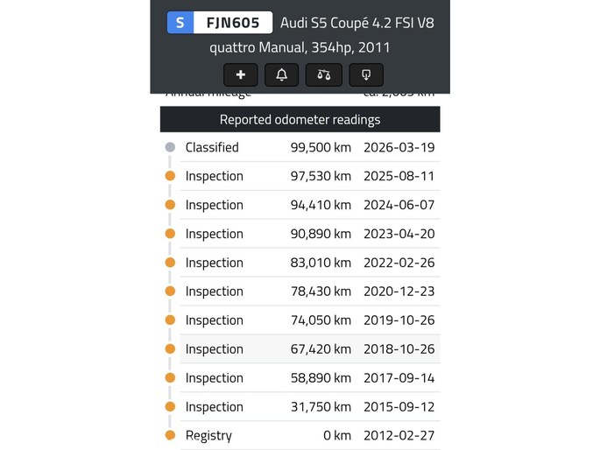The image size is (600, 450).
Task: Click the orange dot beside Registry
Action: pos(170,435)
